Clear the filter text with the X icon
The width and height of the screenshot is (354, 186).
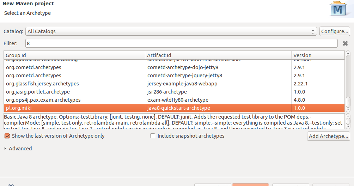pyautogui.click(x=345, y=43)
